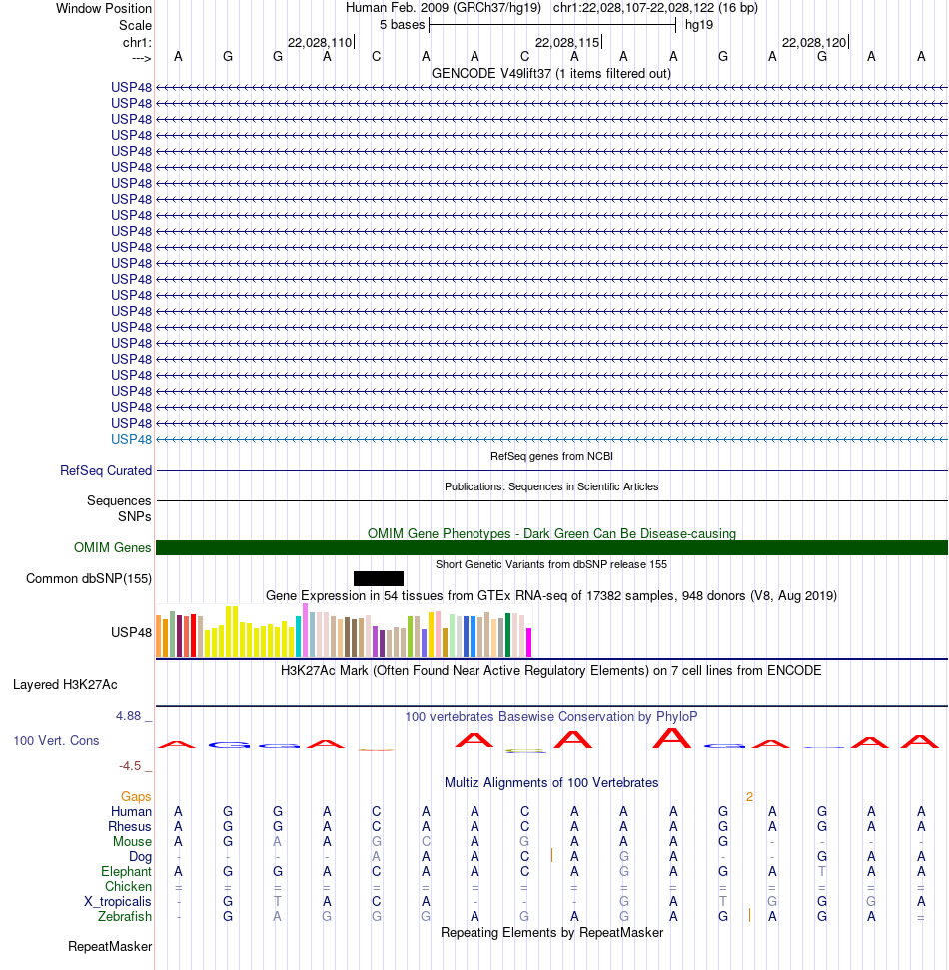Open the GTEx Gene Expression track title

click(x=551, y=596)
